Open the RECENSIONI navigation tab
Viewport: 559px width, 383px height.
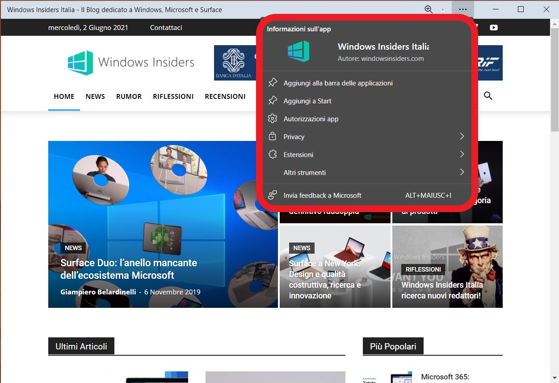[225, 96]
